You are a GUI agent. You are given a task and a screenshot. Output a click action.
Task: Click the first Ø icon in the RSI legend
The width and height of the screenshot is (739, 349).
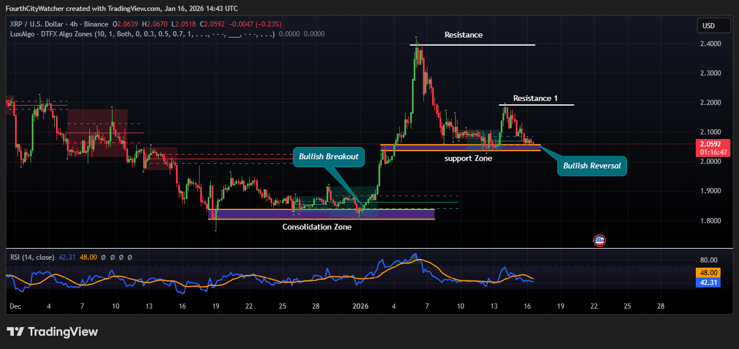pos(103,257)
